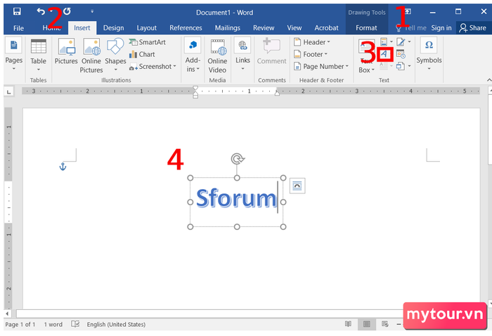
Task: Open the Screenshot dropdown
Action: click(x=174, y=66)
